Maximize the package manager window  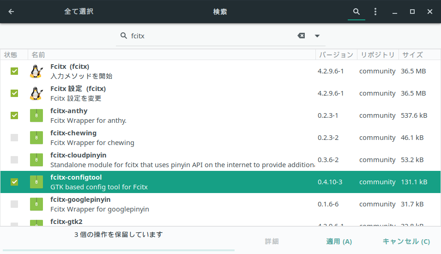pos(412,12)
